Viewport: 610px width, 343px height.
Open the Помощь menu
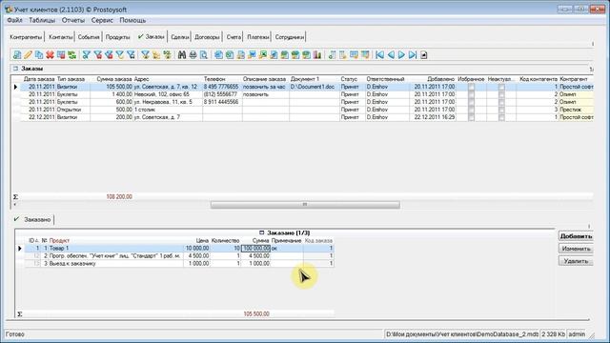132,20
